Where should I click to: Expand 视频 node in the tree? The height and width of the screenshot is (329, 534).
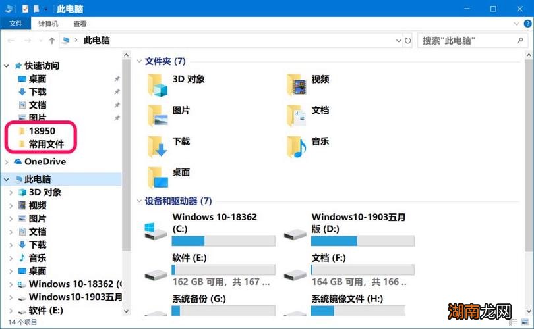point(11,205)
